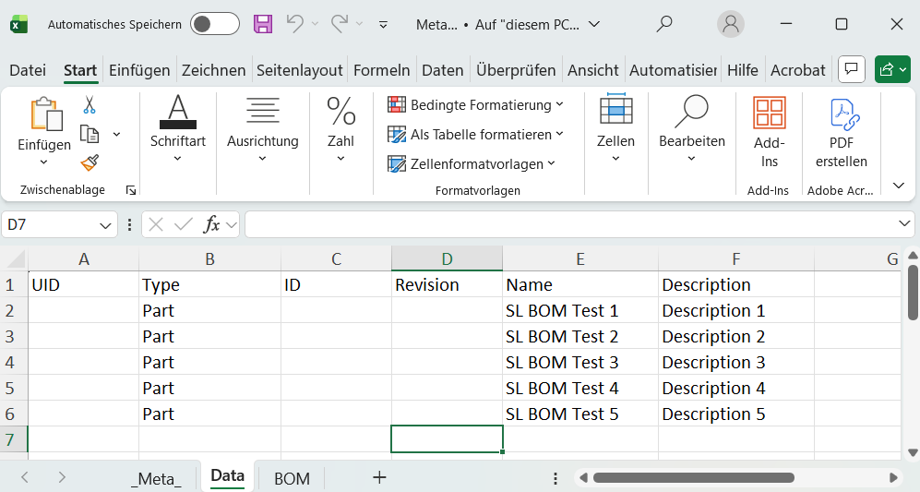920x492 pixels.
Task: Collapse the ribbon using the chevron
Action: coord(898,186)
